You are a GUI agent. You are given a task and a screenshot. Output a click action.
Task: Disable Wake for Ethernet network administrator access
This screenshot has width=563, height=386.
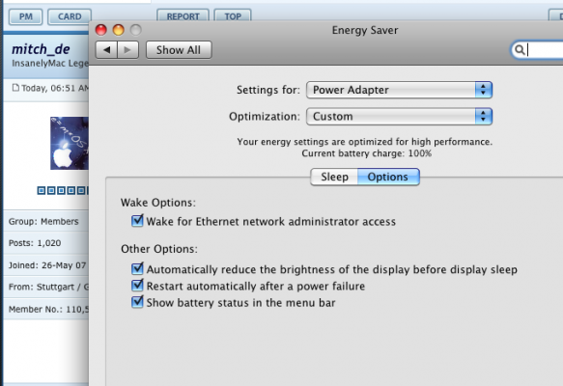(x=137, y=221)
